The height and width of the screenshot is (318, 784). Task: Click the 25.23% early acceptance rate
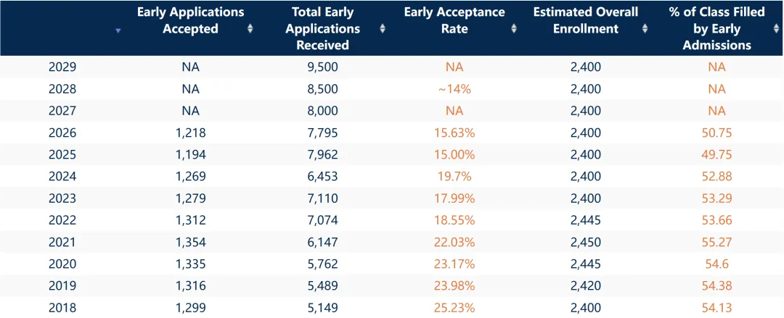[454, 308]
